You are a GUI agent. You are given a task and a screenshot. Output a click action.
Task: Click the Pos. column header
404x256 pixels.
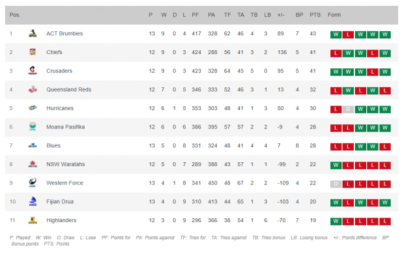15,15
